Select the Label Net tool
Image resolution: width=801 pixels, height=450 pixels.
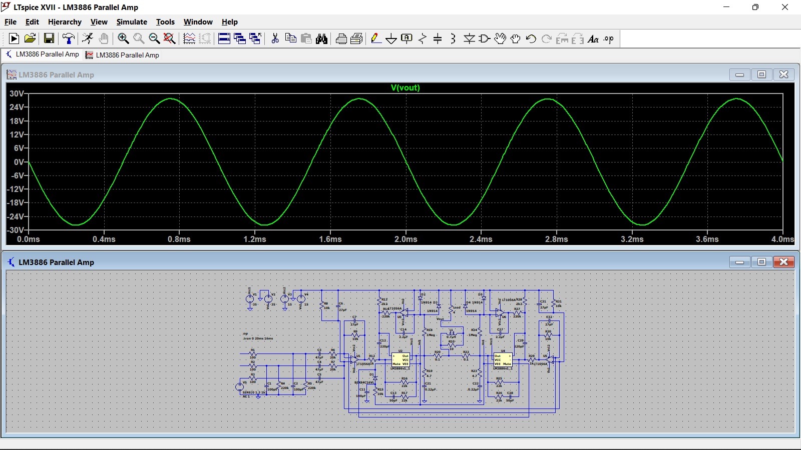(x=407, y=38)
